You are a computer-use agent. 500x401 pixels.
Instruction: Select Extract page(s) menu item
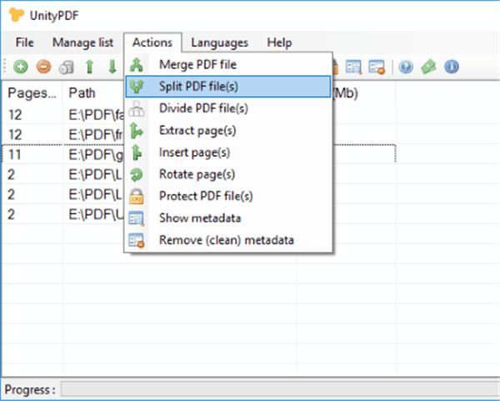228,131
